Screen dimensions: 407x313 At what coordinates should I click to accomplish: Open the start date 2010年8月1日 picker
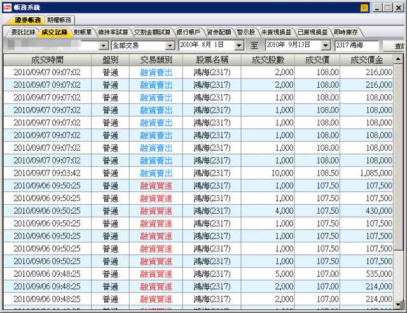[239, 45]
